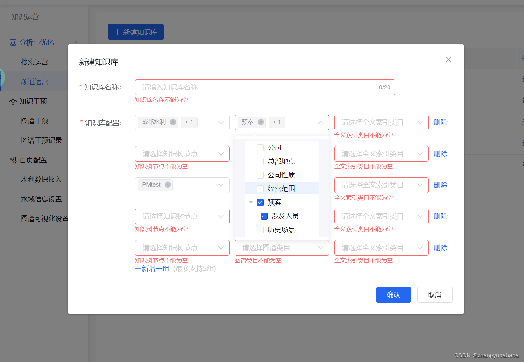Delete the third config row via 删除
The height and width of the screenshot is (362, 524).
pyautogui.click(x=440, y=185)
